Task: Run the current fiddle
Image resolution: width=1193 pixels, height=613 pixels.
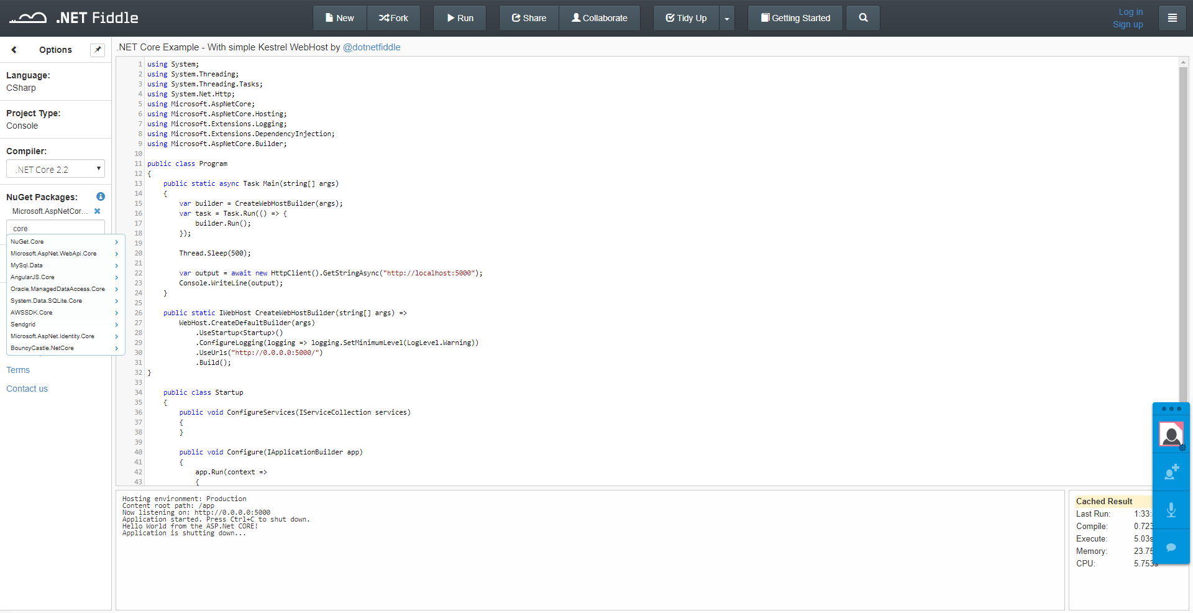Action: (x=459, y=18)
